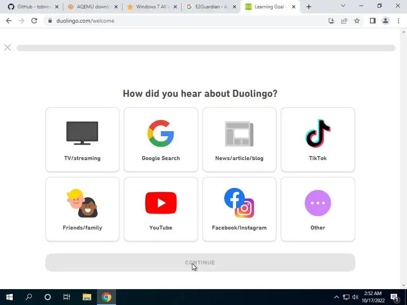Go back to the previous page
Viewport: 407px width, 305px height.
(x=9, y=21)
